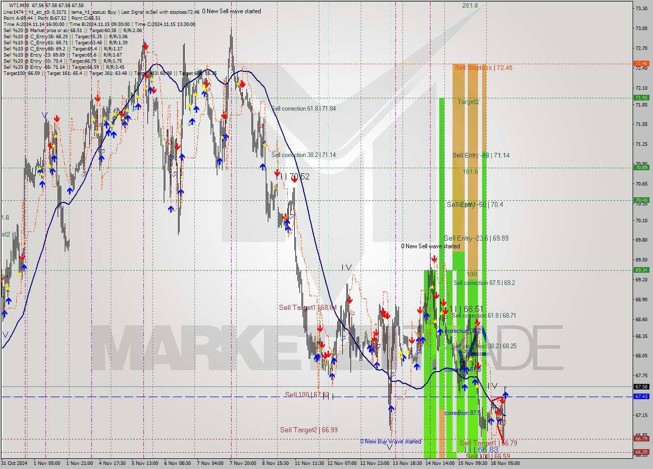This screenshot has height=469, width=653.
Task: Click the '5 Nov 13:00' time label
Action: pyautogui.click(x=145, y=463)
